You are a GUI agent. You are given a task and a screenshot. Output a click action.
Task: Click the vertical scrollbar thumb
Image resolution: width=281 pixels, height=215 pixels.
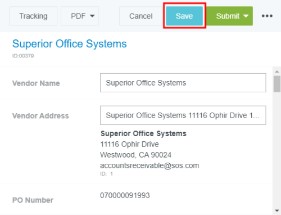[x=277, y=84]
